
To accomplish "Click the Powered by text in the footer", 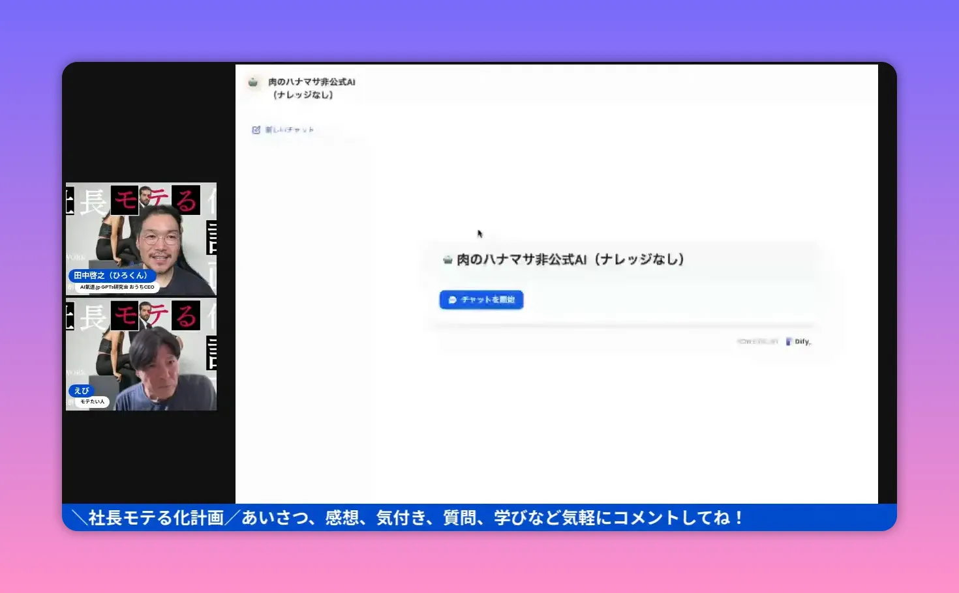I will tap(757, 341).
